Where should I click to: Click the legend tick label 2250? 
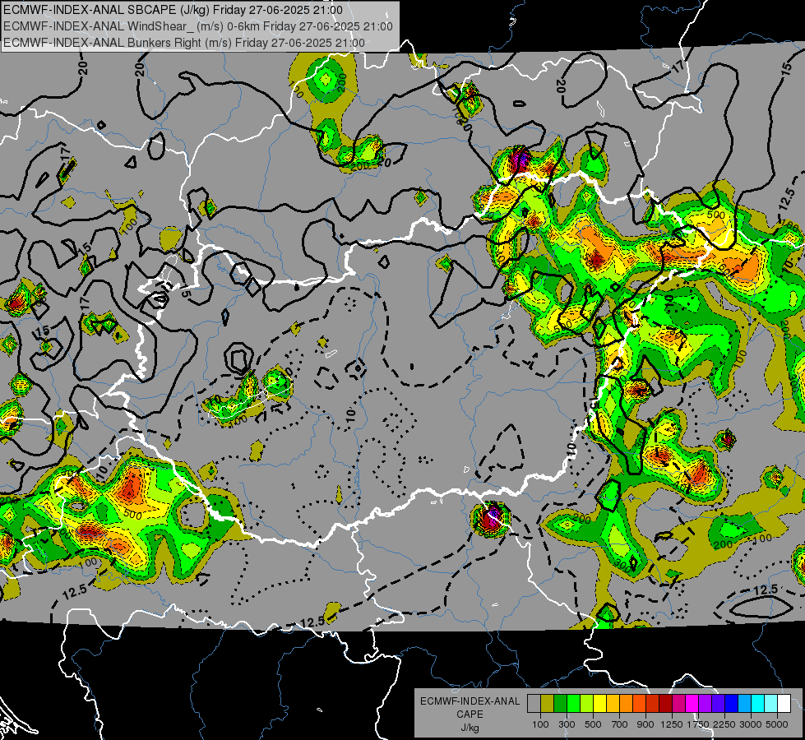(725, 724)
